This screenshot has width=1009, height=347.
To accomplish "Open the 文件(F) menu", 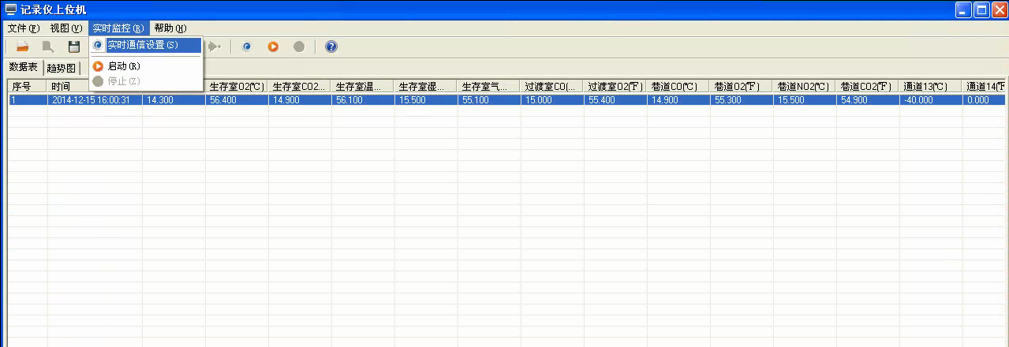I will pyautogui.click(x=24, y=28).
